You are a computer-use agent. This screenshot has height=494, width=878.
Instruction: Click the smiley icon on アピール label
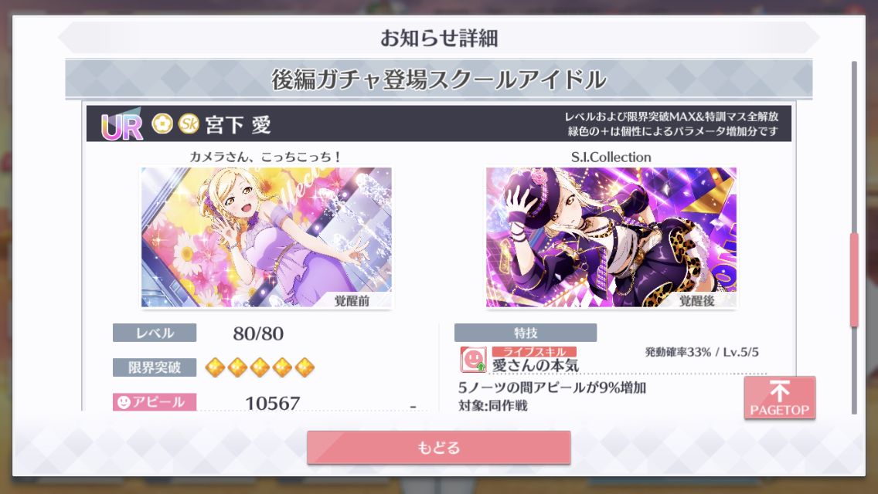(124, 402)
